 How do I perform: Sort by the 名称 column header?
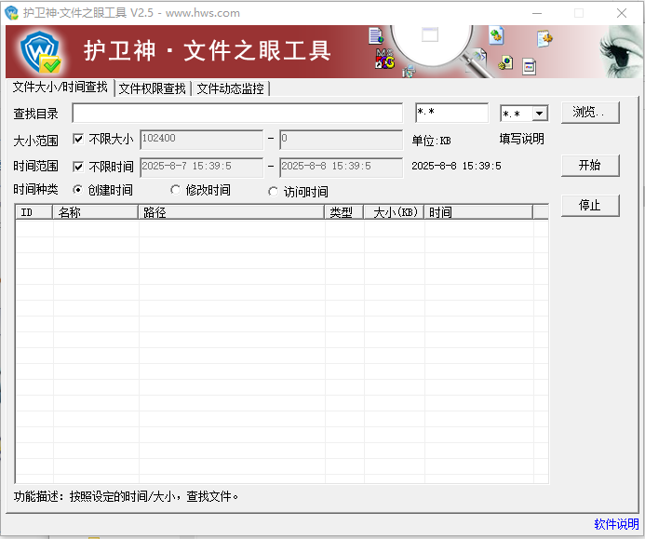(95, 212)
